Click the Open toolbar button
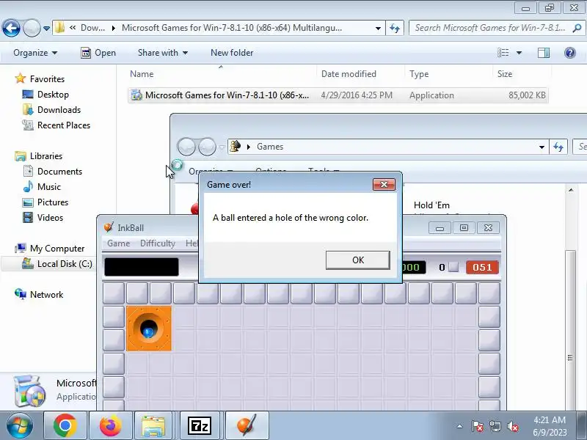This screenshot has width=587, height=440. 98,53
